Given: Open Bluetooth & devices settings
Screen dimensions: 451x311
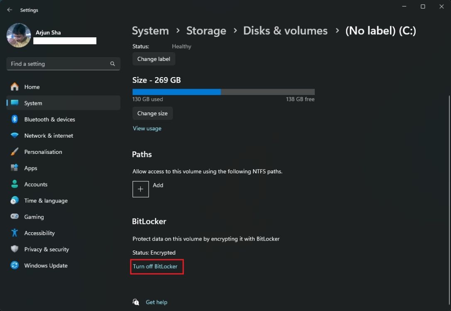Looking at the screenshot, I should coord(49,119).
